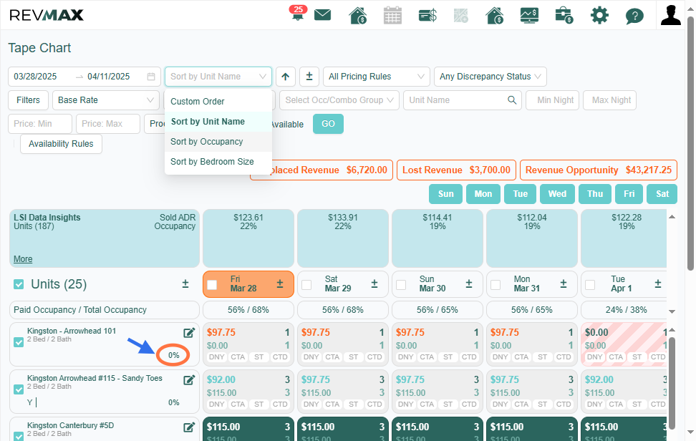The width and height of the screenshot is (696, 441).
Task: Check the Sun Mar 30 column checkbox
Action: 401,285
